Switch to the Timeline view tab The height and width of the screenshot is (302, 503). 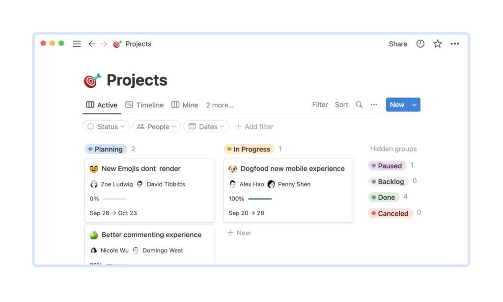point(144,105)
